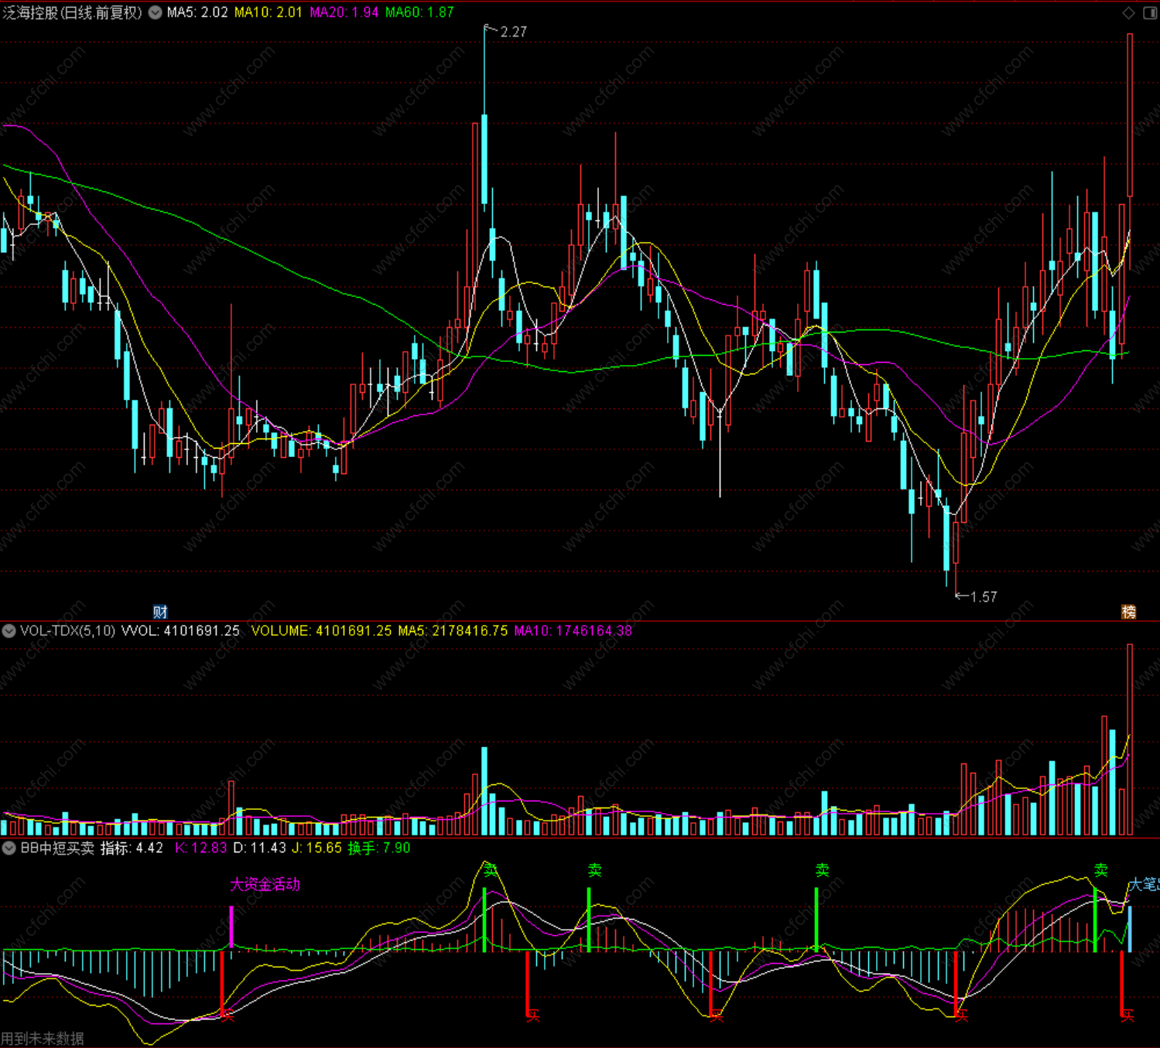Click the diamond icon in the chart's upper-right corner

1129,12
